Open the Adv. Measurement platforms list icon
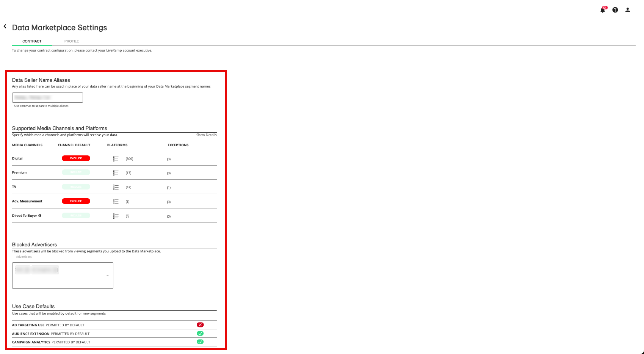 pos(116,202)
